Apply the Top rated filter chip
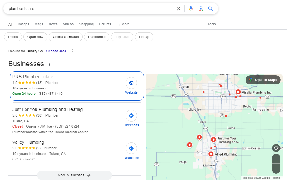 tap(122, 37)
